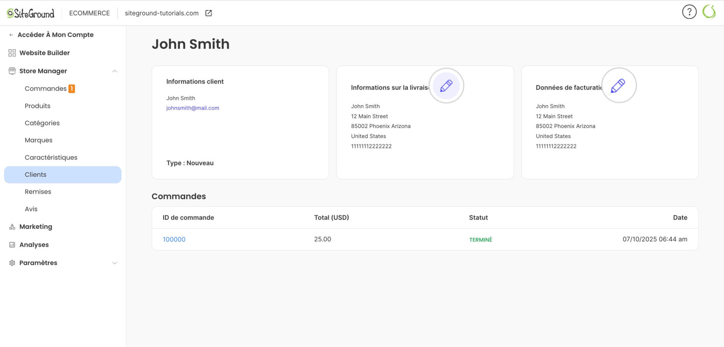This screenshot has height=347, width=724.
Task: Open the help question mark icon
Action: [689, 12]
